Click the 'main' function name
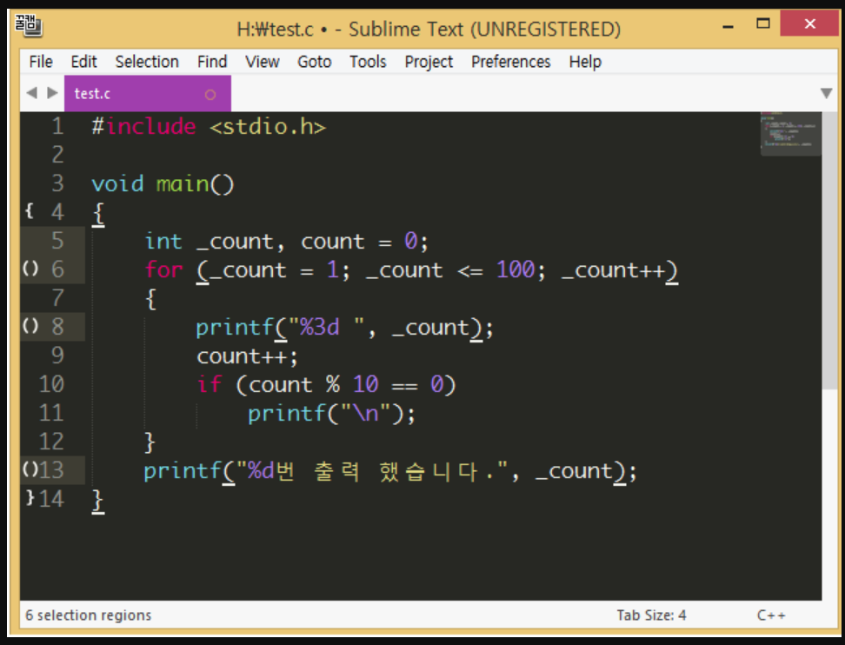Viewport: 845px width, 645px height. pos(183,184)
